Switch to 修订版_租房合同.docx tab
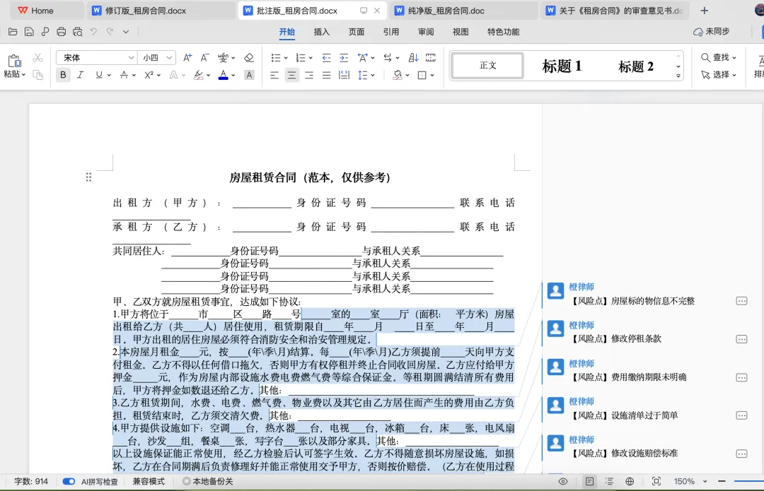Image resolution: width=764 pixels, height=491 pixels. coord(161,11)
